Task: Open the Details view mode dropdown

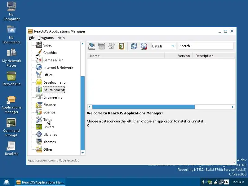Action: (x=163, y=46)
